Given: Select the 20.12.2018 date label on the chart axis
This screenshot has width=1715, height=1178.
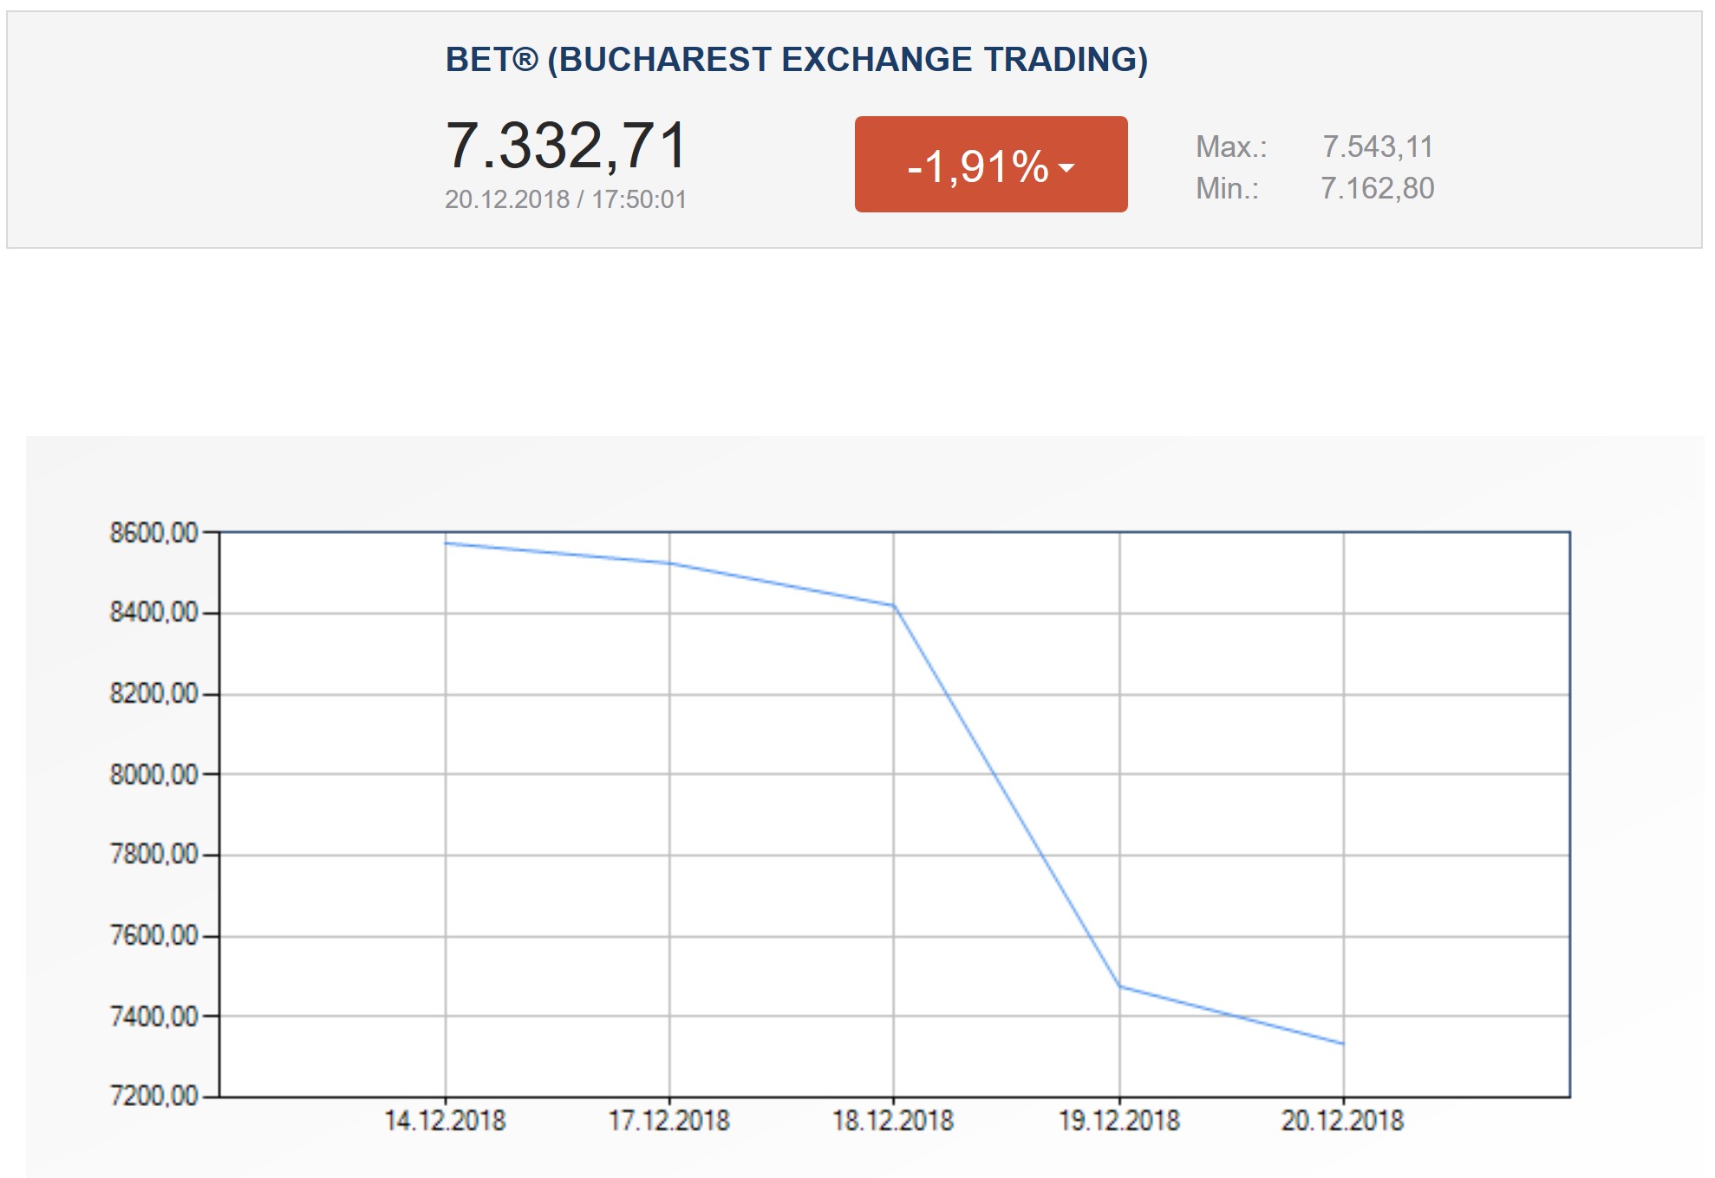Looking at the screenshot, I should coord(1342,1121).
